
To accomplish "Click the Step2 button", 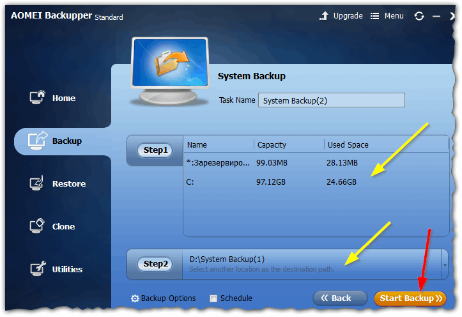I will (x=155, y=264).
